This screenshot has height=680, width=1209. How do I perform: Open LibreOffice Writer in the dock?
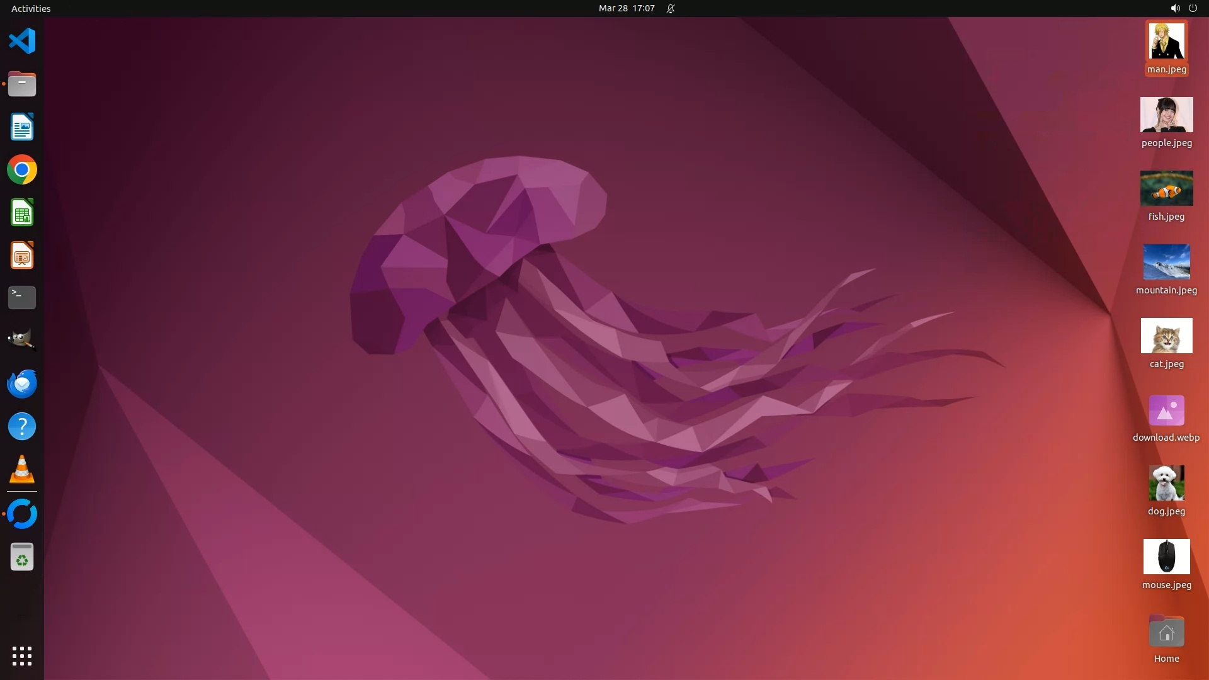tap(22, 127)
